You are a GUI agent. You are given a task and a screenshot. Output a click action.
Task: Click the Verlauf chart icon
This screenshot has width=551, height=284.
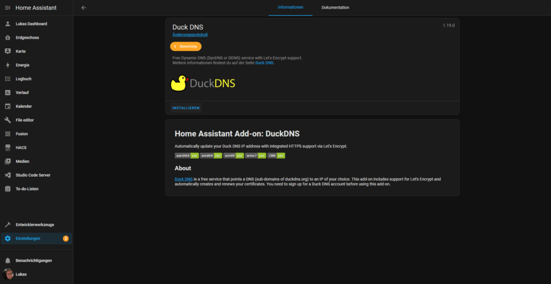pos(8,92)
